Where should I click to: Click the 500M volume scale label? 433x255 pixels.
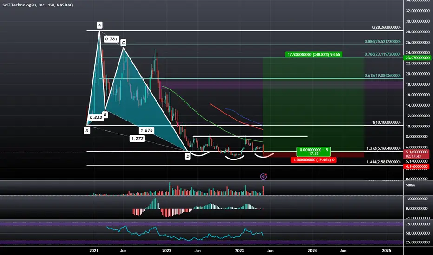(x=410, y=185)
